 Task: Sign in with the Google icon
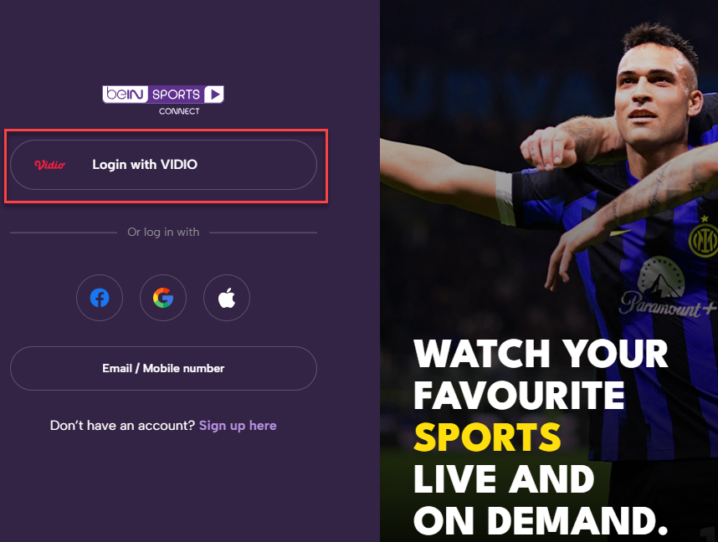pyautogui.click(x=163, y=298)
